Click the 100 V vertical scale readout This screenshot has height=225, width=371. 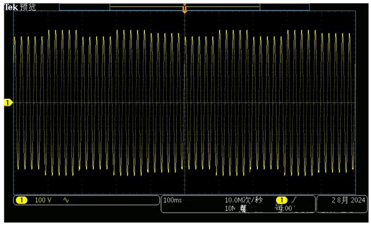43,200
